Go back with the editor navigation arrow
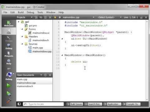The image size is (150, 112). (x=55, y=17)
